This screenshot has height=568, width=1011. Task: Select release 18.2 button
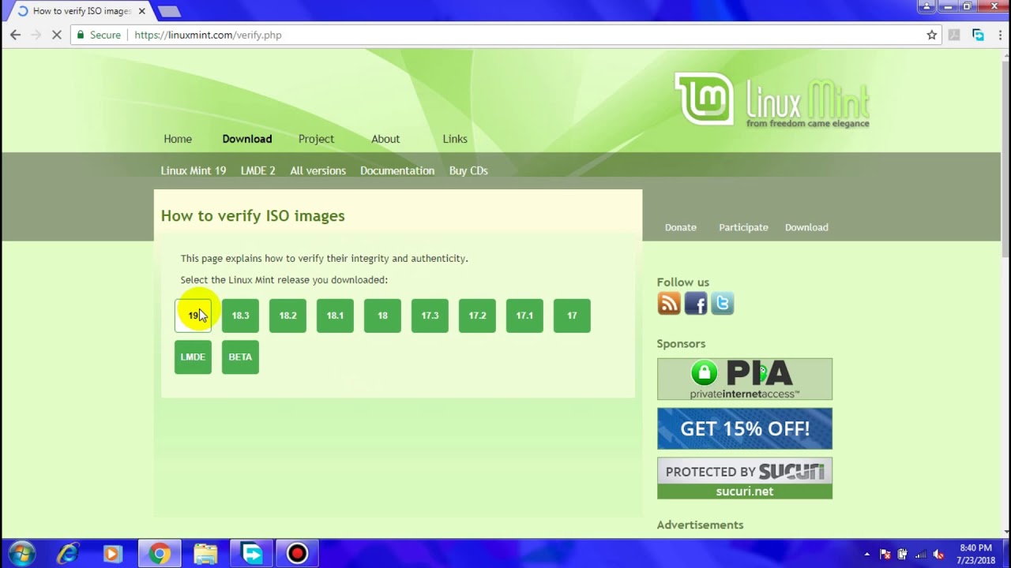288,316
